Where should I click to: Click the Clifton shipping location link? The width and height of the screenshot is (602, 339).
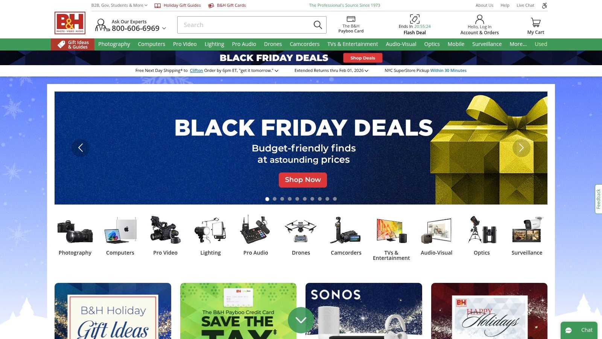click(x=196, y=70)
